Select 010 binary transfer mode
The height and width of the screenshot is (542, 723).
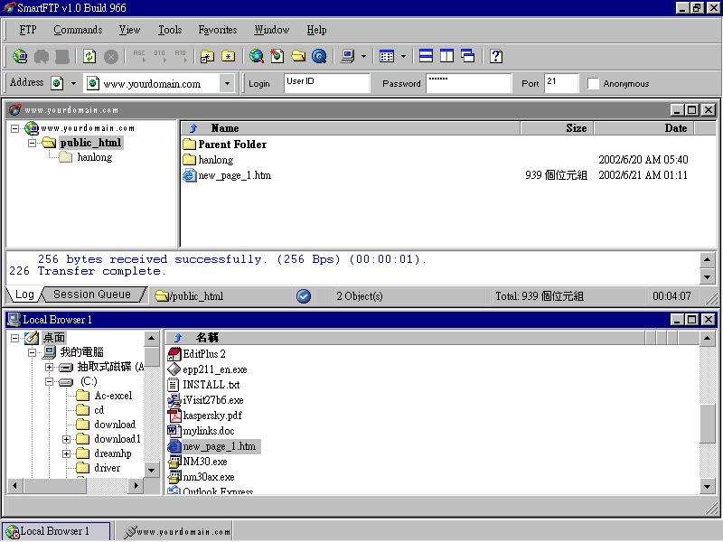[x=160, y=56]
